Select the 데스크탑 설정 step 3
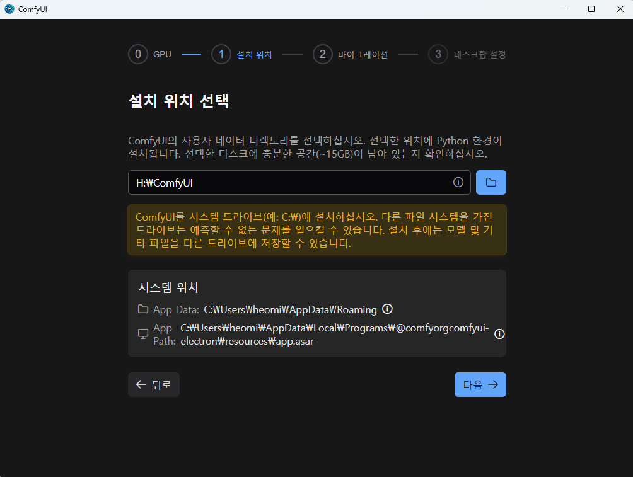 pyautogui.click(x=467, y=54)
